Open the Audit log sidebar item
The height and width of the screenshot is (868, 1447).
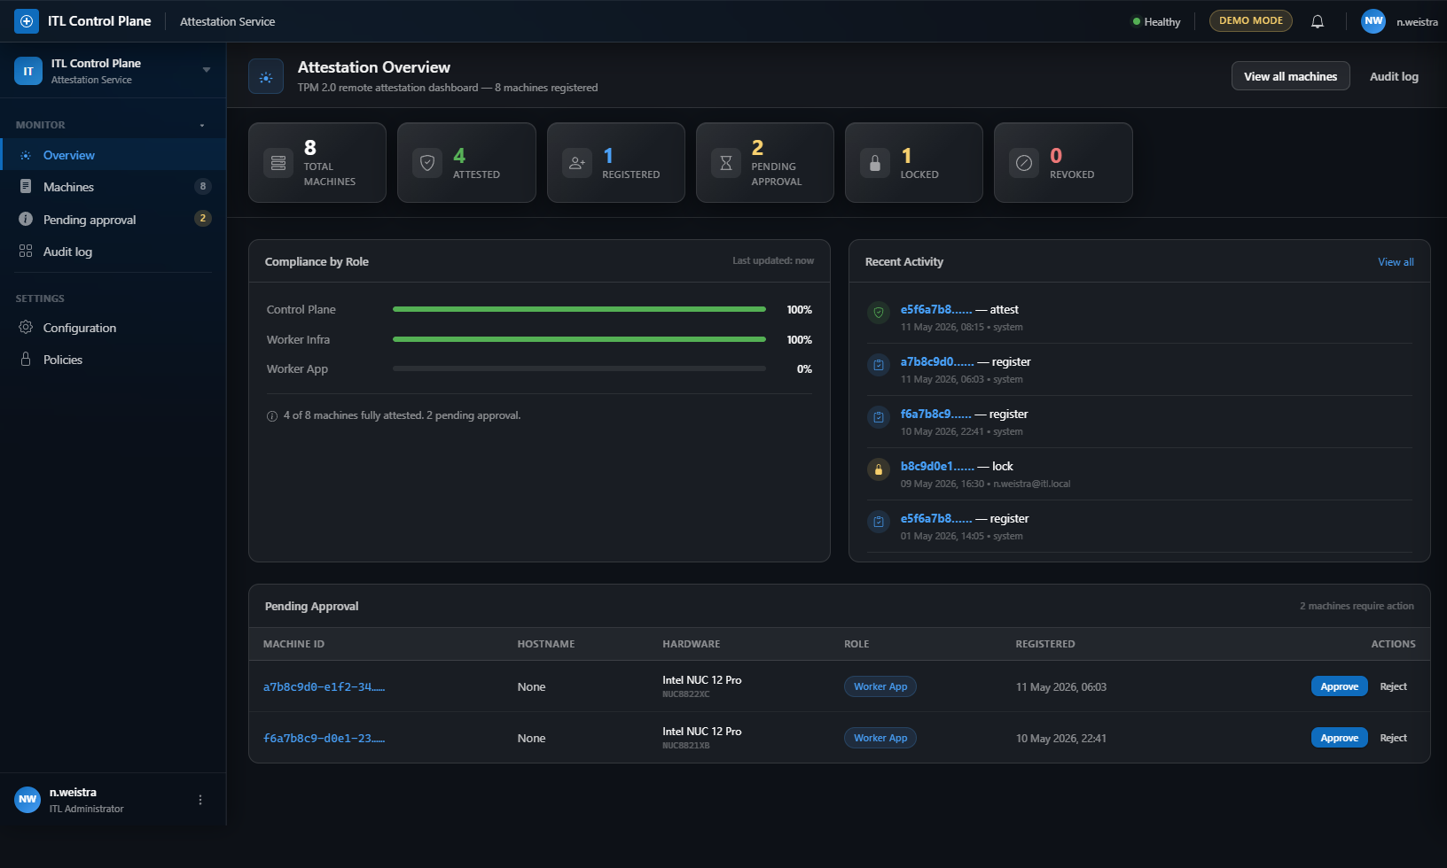(113, 252)
